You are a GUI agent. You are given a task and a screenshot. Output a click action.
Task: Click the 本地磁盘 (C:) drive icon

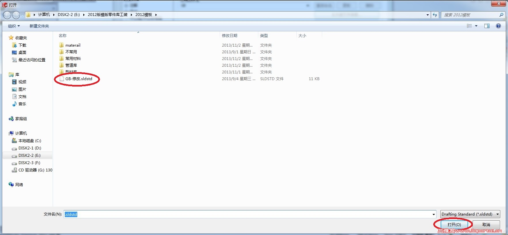[14, 140]
